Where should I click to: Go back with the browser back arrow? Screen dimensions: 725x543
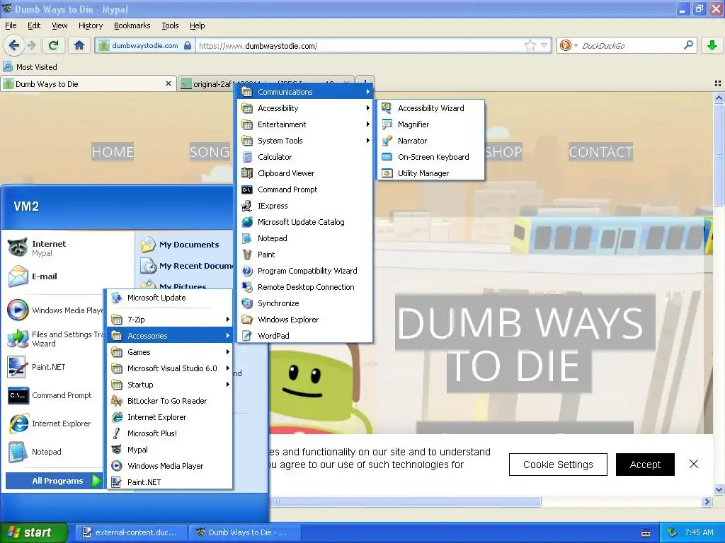point(14,45)
